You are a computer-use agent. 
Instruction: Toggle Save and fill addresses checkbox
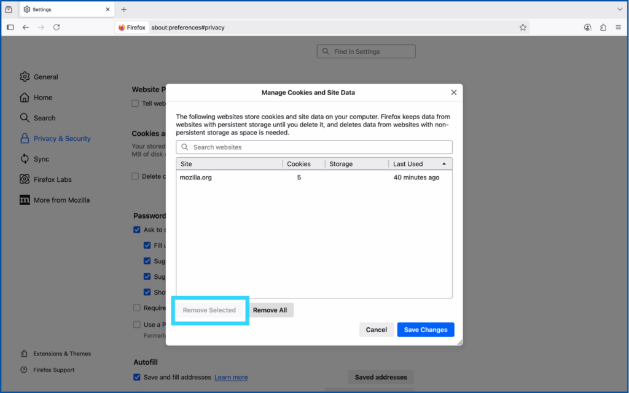click(x=137, y=377)
